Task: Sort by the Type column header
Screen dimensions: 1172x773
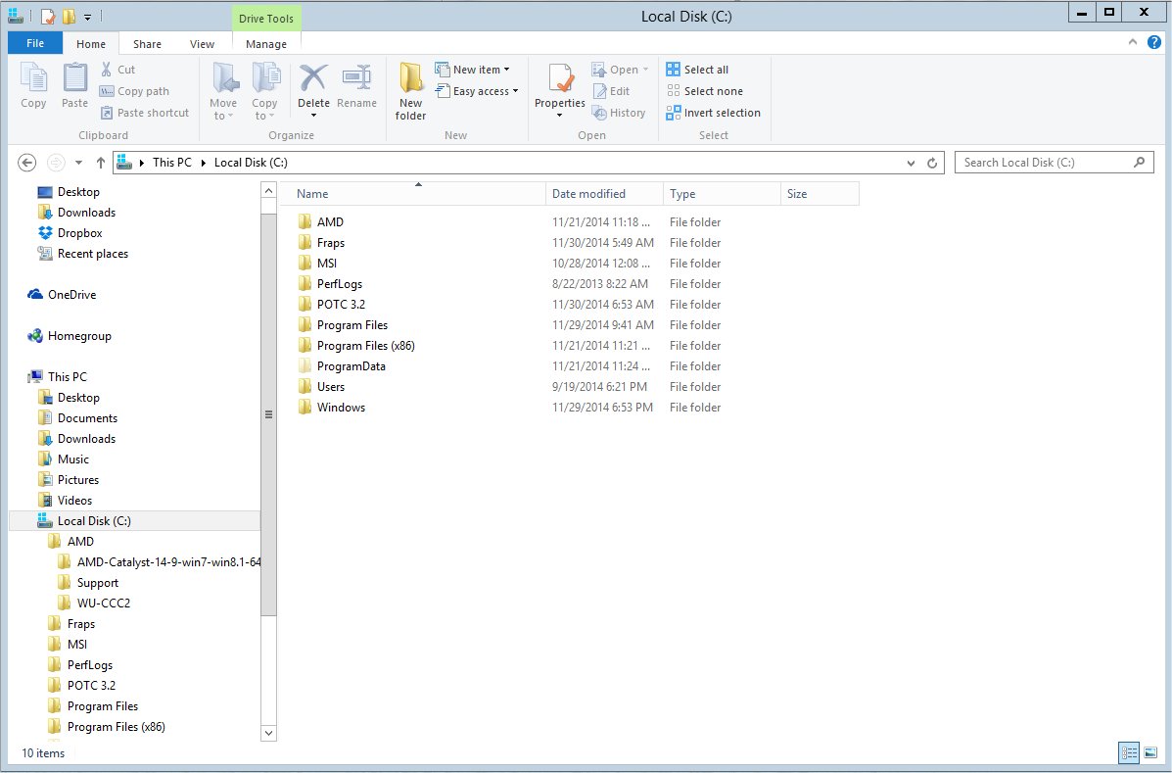Action: [722, 194]
